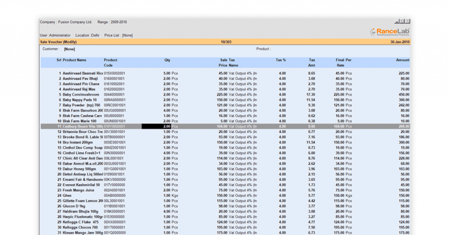The image size is (449, 235).
Task: Select row Ghee
Action: [x=225, y=196]
